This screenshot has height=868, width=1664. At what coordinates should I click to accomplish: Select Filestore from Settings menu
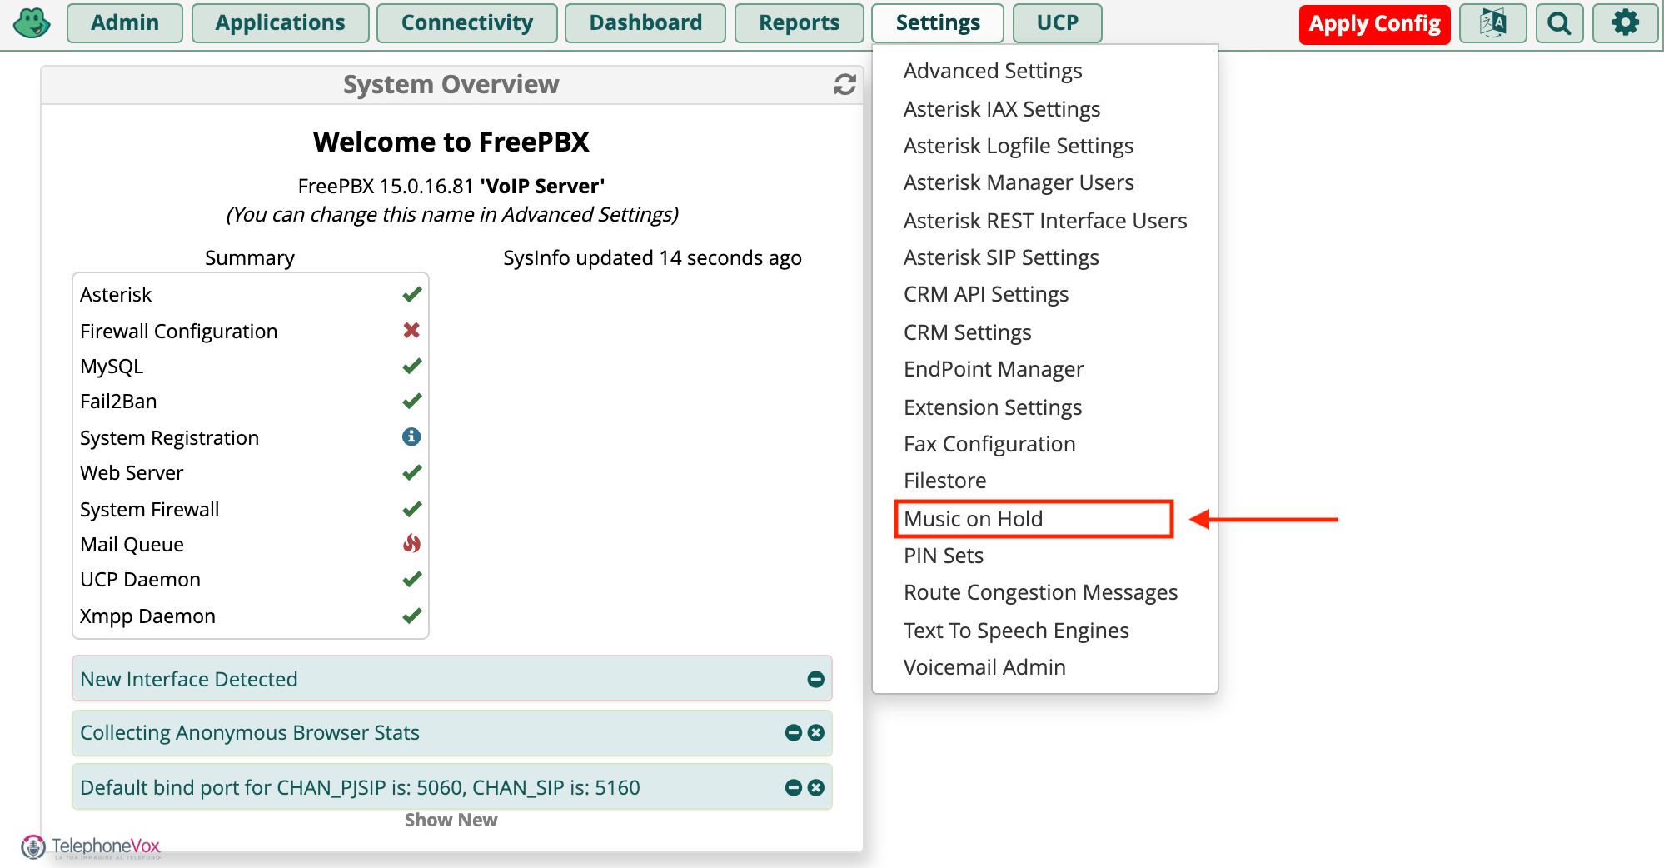(945, 481)
